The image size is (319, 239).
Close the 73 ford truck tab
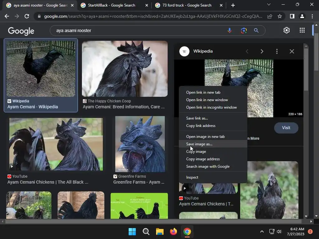(x=221, y=6)
